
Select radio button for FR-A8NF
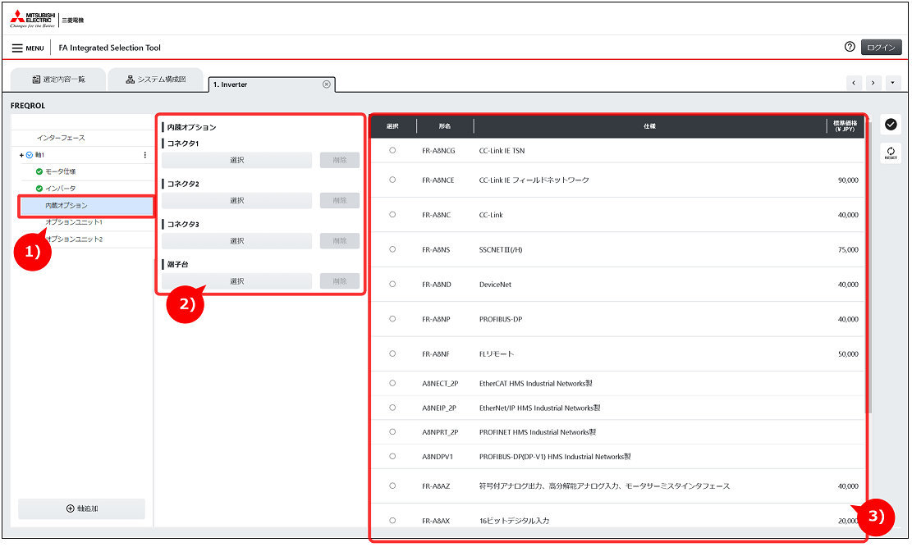pyautogui.click(x=392, y=353)
